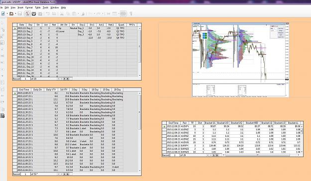Open the View menu
311x181 pixels.
pos(13,7)
